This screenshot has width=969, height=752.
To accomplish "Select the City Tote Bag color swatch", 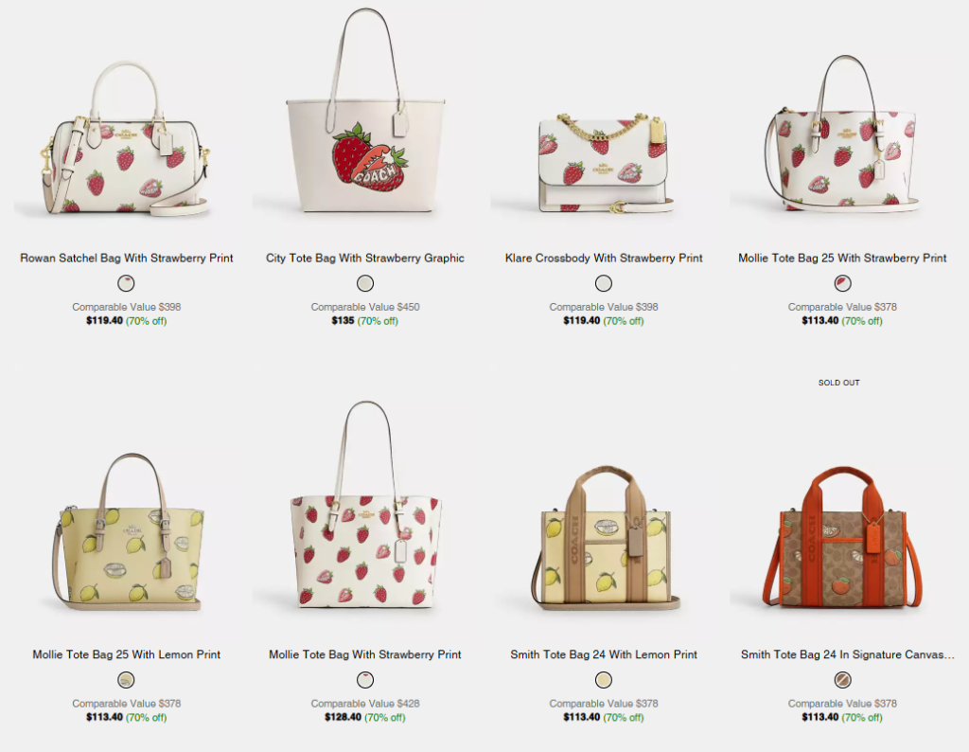I will click(x=365, y=283).
